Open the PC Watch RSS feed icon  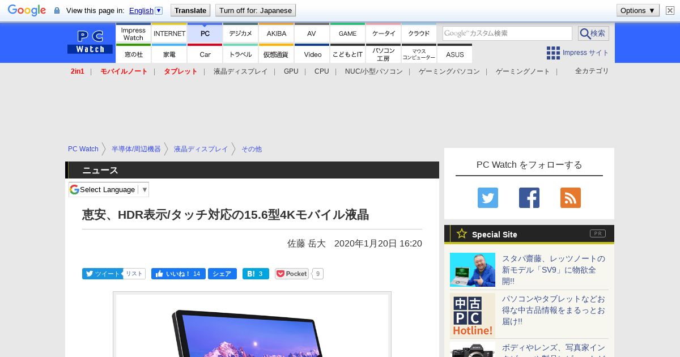[571, 198]
